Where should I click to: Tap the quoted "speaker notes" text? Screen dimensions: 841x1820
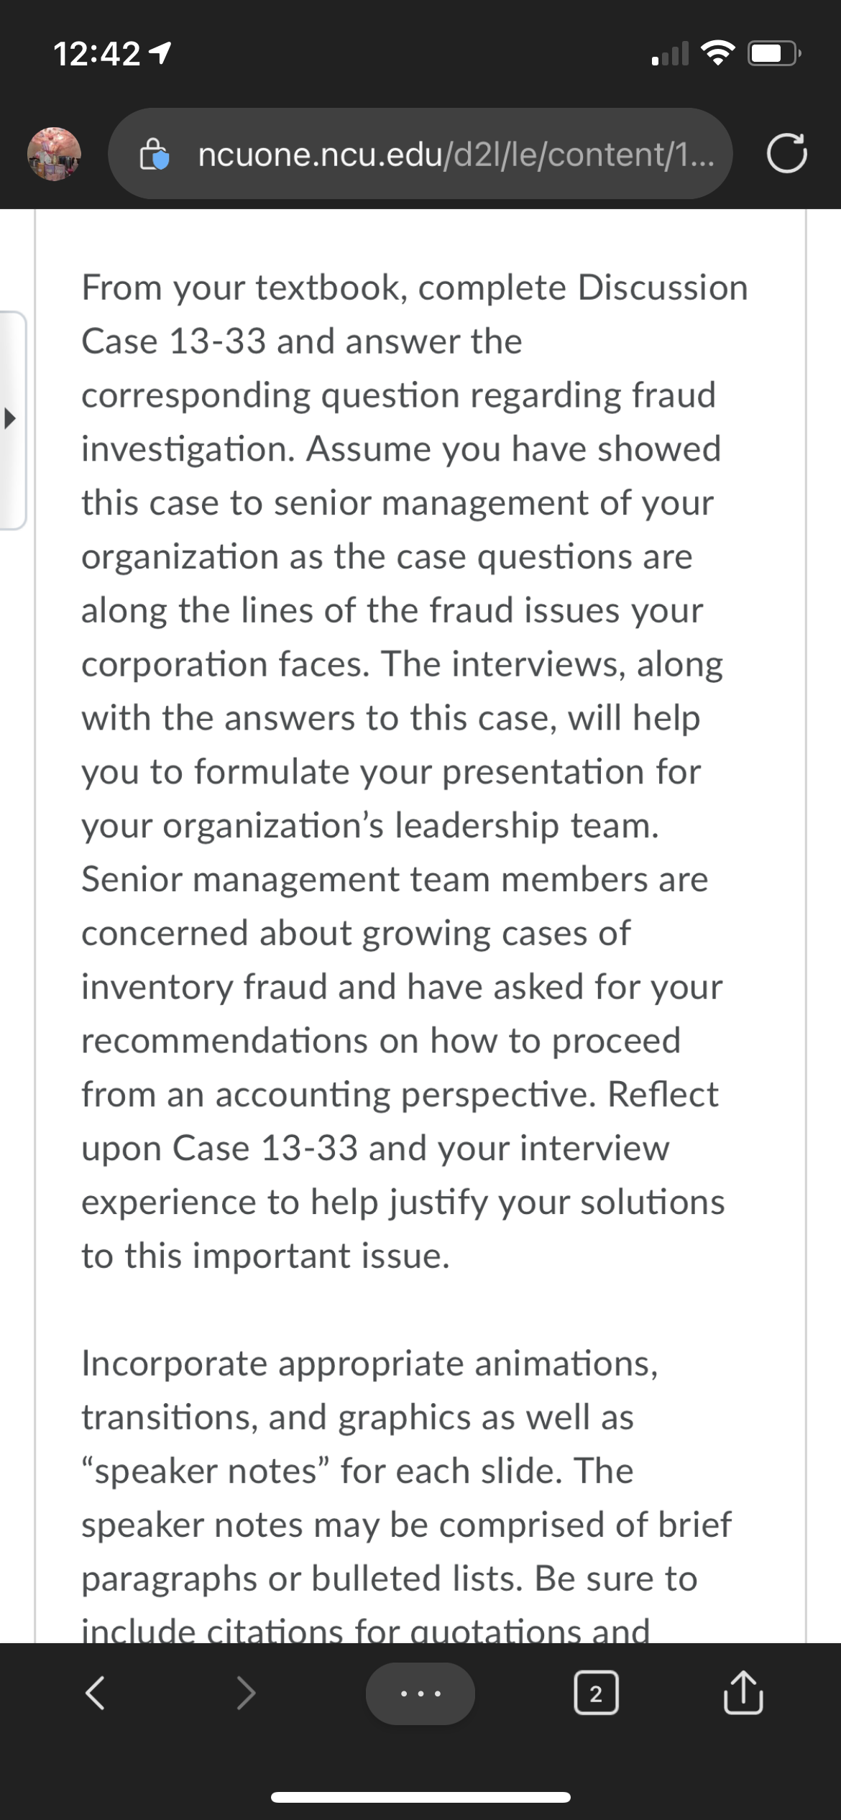206,1471
